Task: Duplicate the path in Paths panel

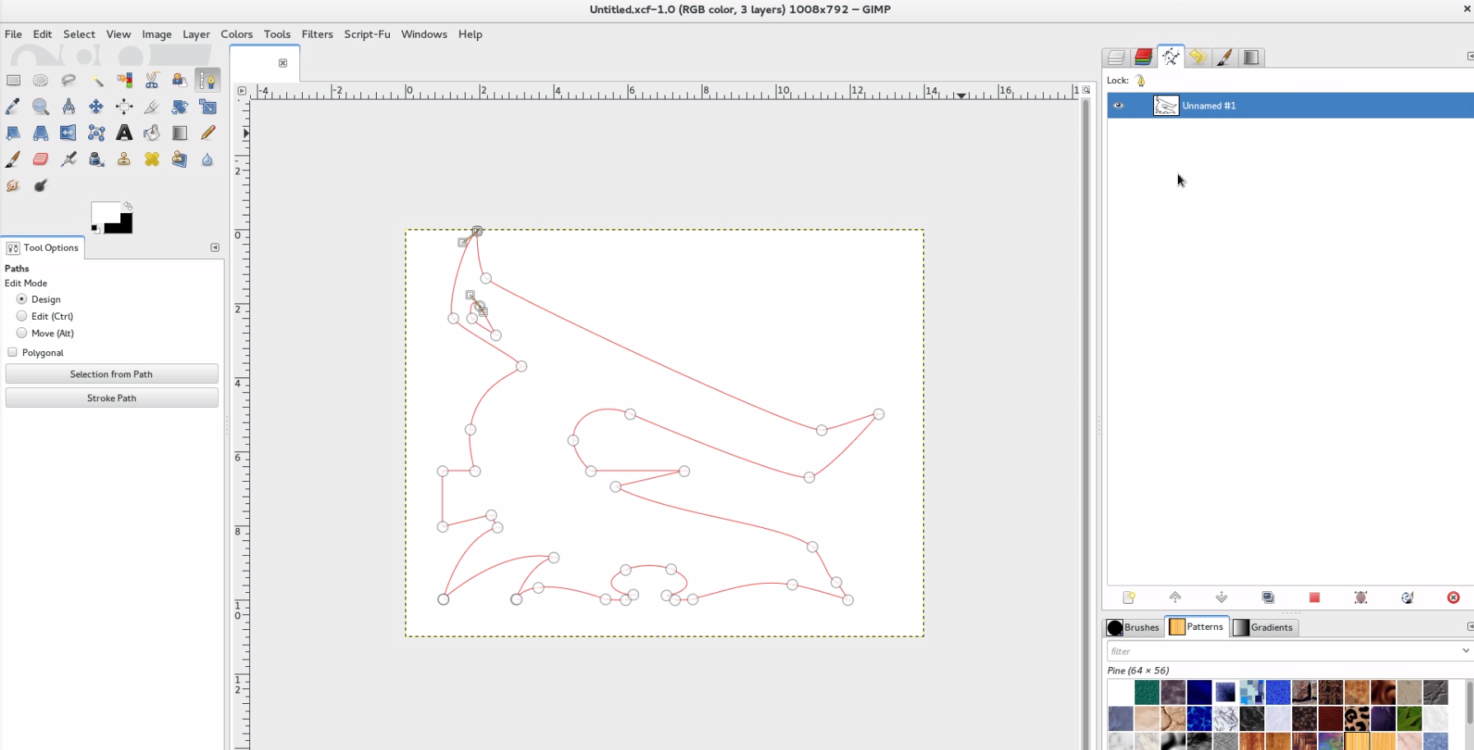Action: point(1268,598)
